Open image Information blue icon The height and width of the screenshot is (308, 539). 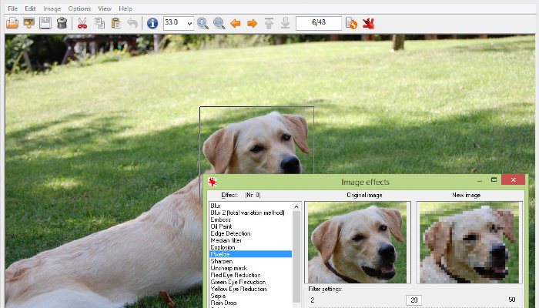(152, 23)
